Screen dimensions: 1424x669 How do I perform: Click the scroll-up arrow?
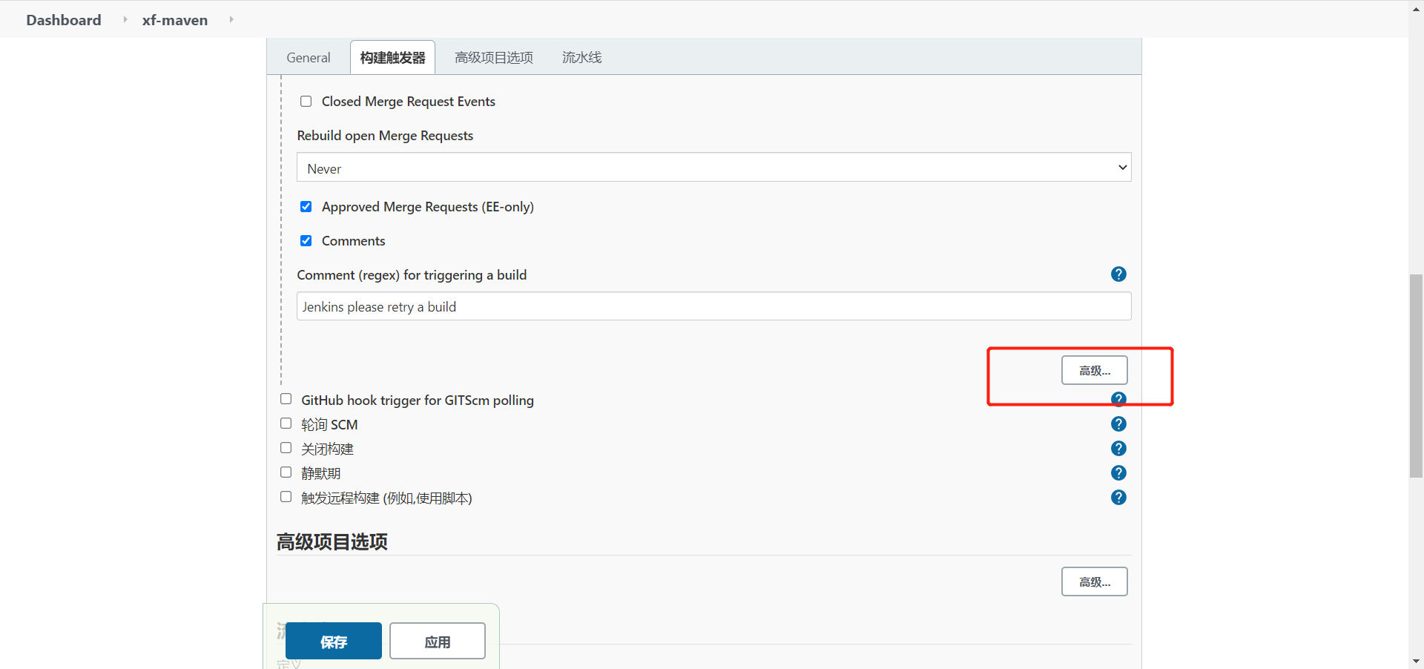coord(1415,7)
